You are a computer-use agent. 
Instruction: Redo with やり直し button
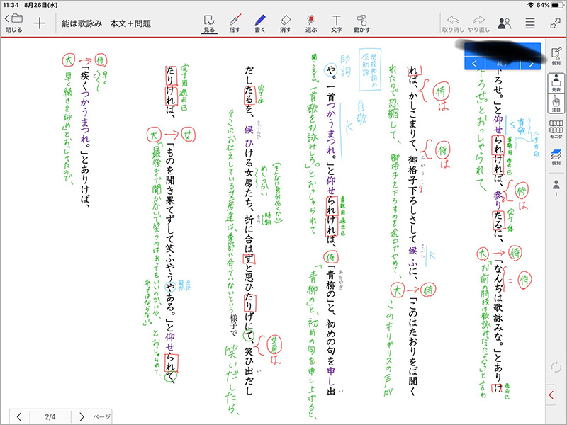(479, 24)
